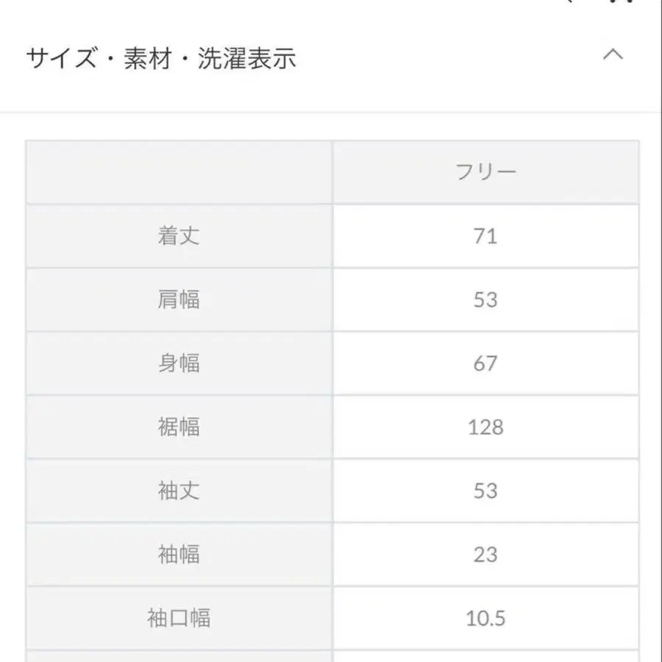The width and height of the screenshot is (662, 662).
Task: Select the 身幅 value 67
Action: [485, 363]
